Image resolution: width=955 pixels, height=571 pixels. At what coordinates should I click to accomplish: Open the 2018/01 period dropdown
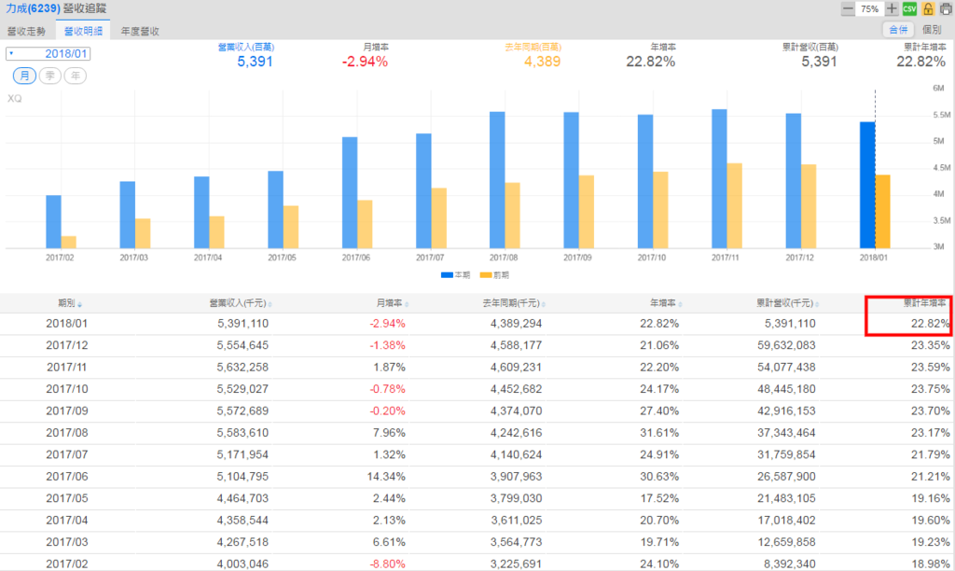pos(48,53)
